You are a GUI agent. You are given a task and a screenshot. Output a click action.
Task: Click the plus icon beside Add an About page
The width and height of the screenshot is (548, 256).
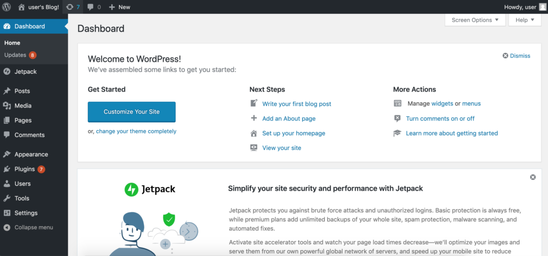pyautogui.click(x=254, y=118)
